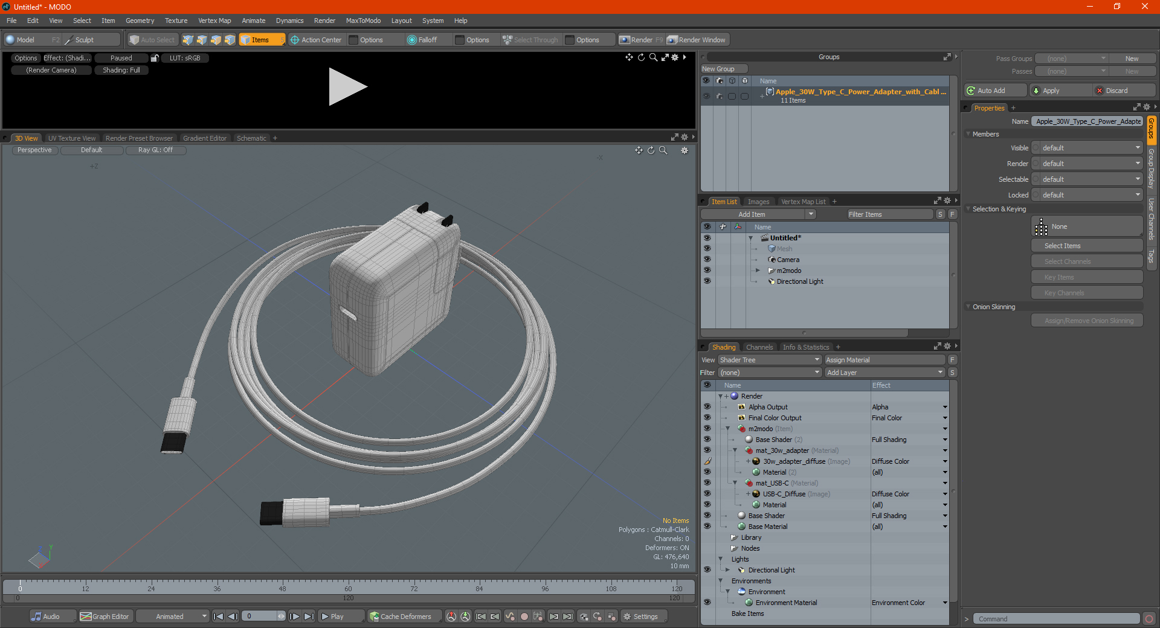The height and width of the screenshot is (628, 1160).
Task: Click the current frame number field
Action: [263, 617]
